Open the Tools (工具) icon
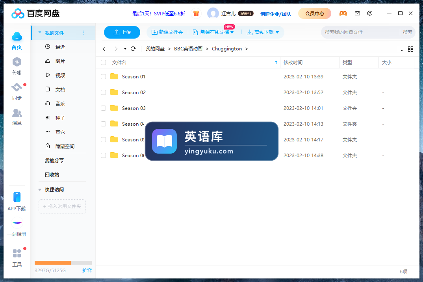The image size is (423, 282). 17,253
